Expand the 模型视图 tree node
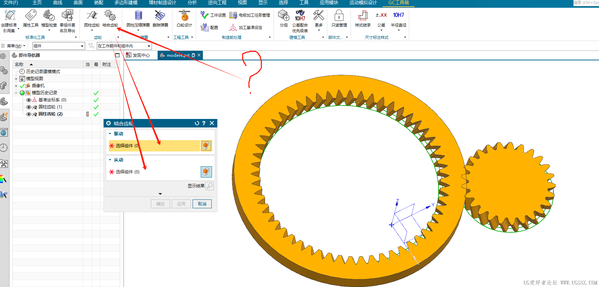This screenshot has height=287, width=599. point(16,79)
